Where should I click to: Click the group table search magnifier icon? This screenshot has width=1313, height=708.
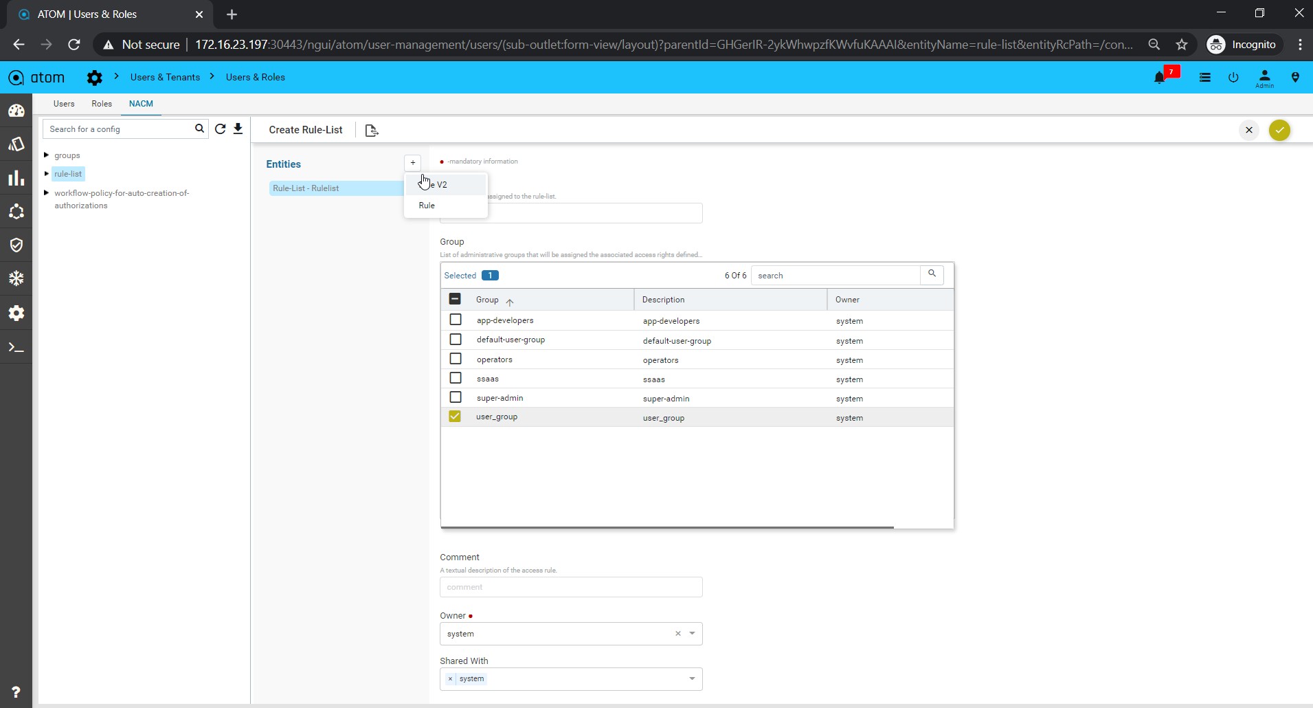click(932, 274)
